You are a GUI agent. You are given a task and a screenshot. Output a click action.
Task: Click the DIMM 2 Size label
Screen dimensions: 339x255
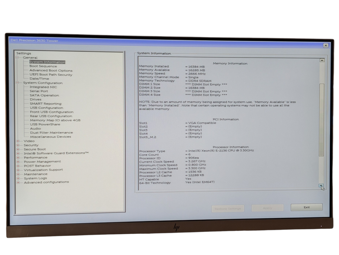(149, 88)
